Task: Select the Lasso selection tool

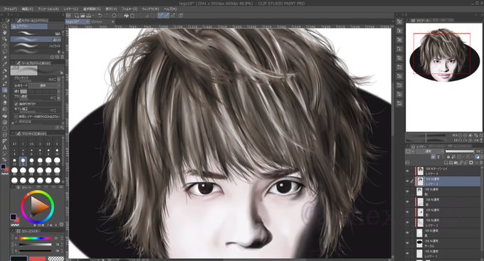Action: 5,51
